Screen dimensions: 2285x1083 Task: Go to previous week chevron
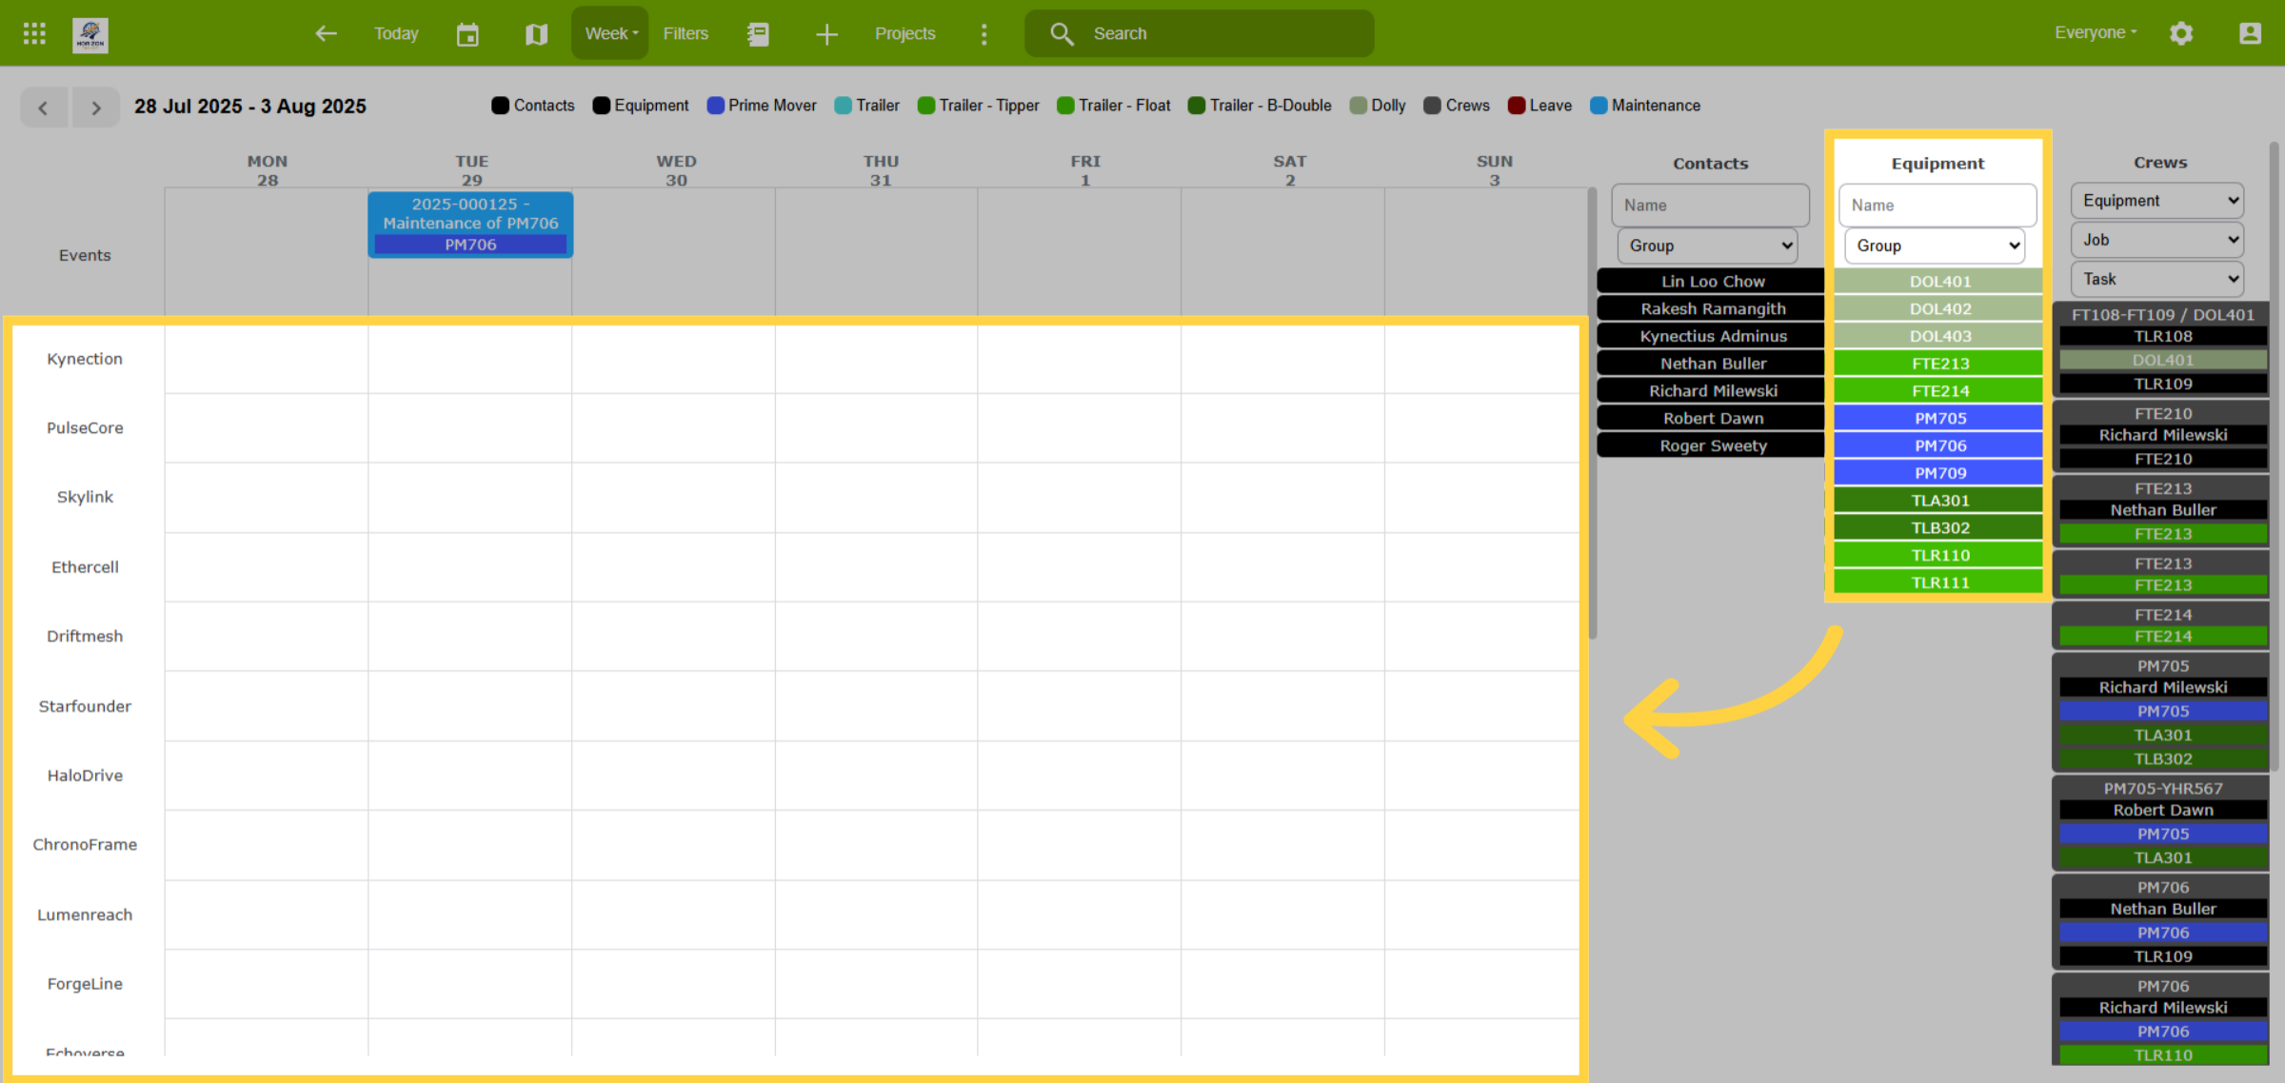[x=44, y=107]
